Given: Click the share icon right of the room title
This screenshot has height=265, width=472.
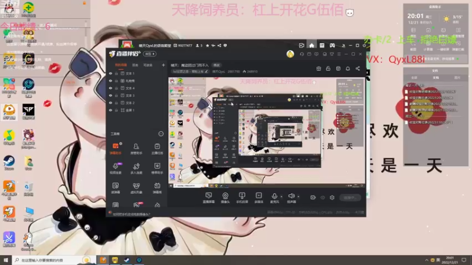Looking at the screenshot, I should [358, 68].
